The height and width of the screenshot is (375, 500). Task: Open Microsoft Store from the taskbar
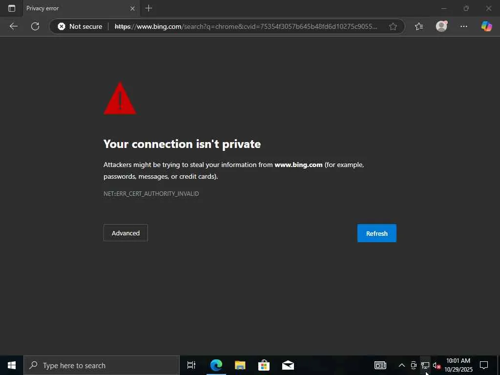click(x=264, y=365)
